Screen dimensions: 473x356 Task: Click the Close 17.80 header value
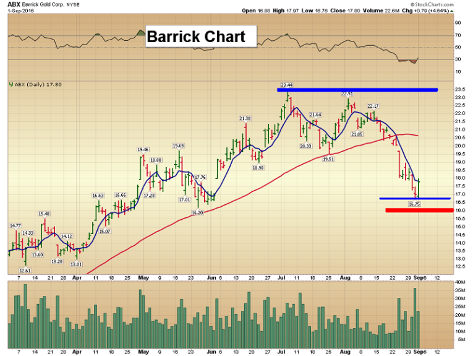click(x=345, y=11)
